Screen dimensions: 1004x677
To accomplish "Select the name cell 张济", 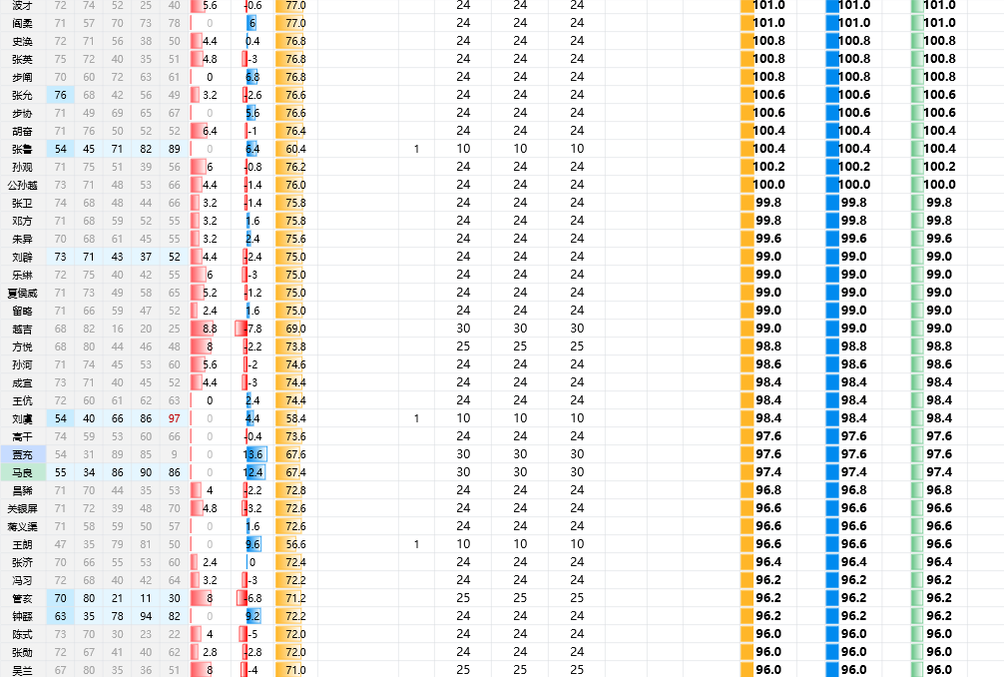I will (x=22, y=562).
